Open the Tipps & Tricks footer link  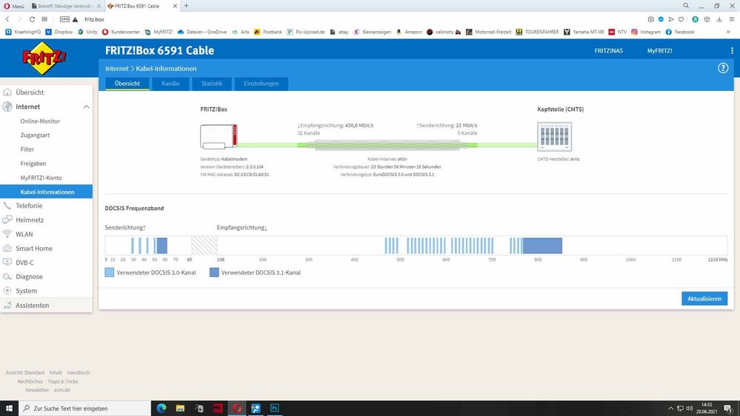pyautogui.click(x=63, y=381)
